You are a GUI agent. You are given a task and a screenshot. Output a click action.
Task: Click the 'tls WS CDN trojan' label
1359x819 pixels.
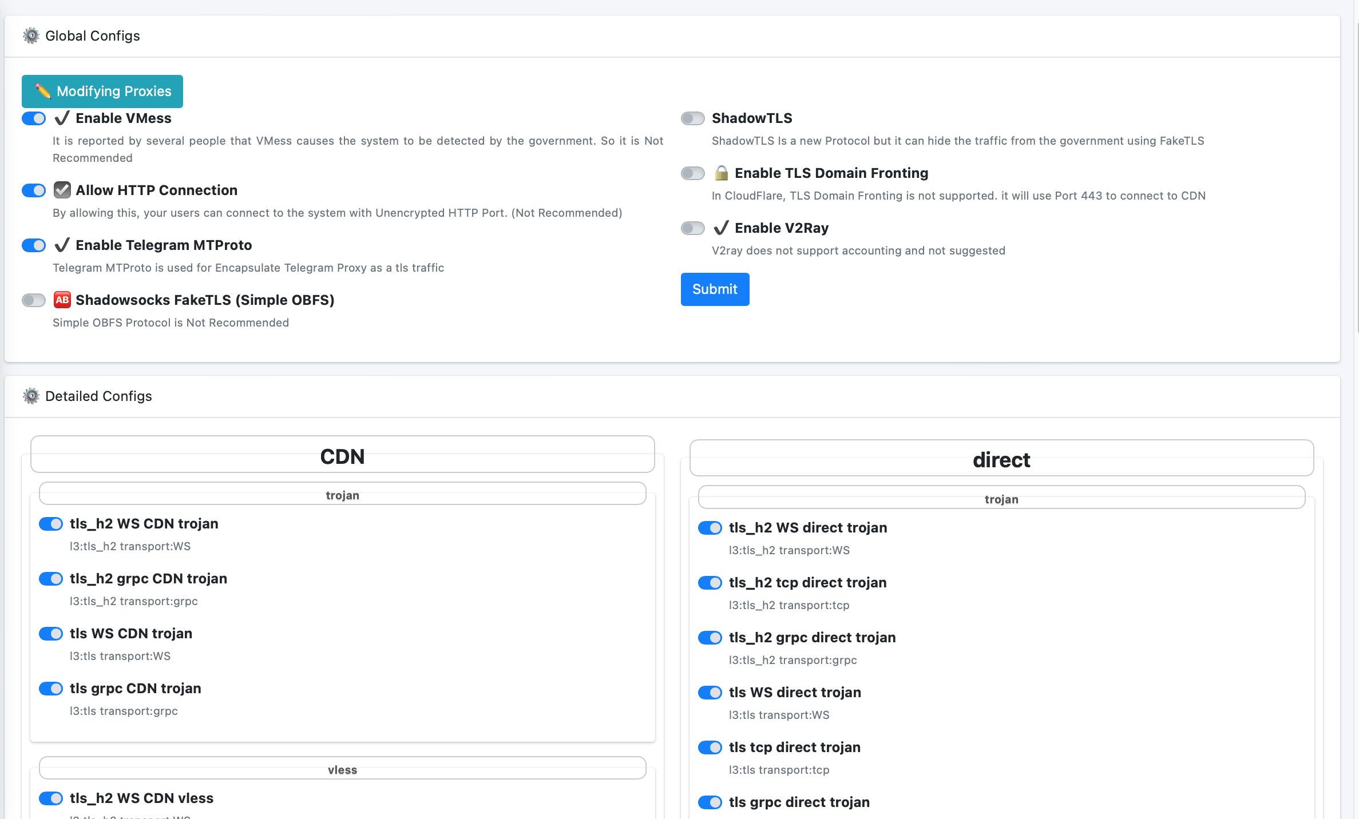click(x=131, y=634)
